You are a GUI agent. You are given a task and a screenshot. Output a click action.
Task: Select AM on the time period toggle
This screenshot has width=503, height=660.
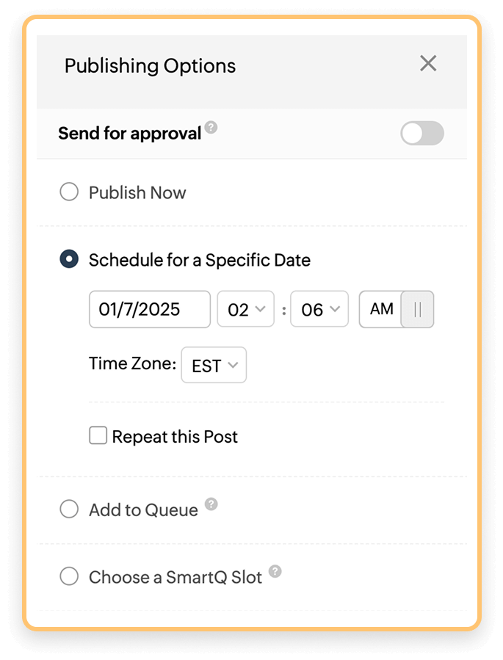[x=380, y=309]
